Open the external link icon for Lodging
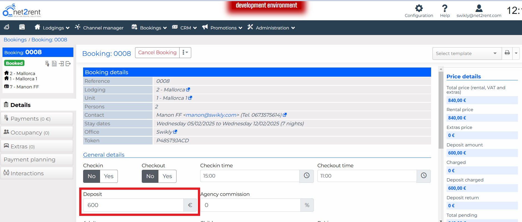 [188, 89]
